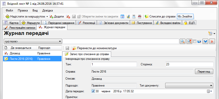The width and height of the screenshot is (219, 99).
Task: Open the Довідка menu
Action: (48, 10)
